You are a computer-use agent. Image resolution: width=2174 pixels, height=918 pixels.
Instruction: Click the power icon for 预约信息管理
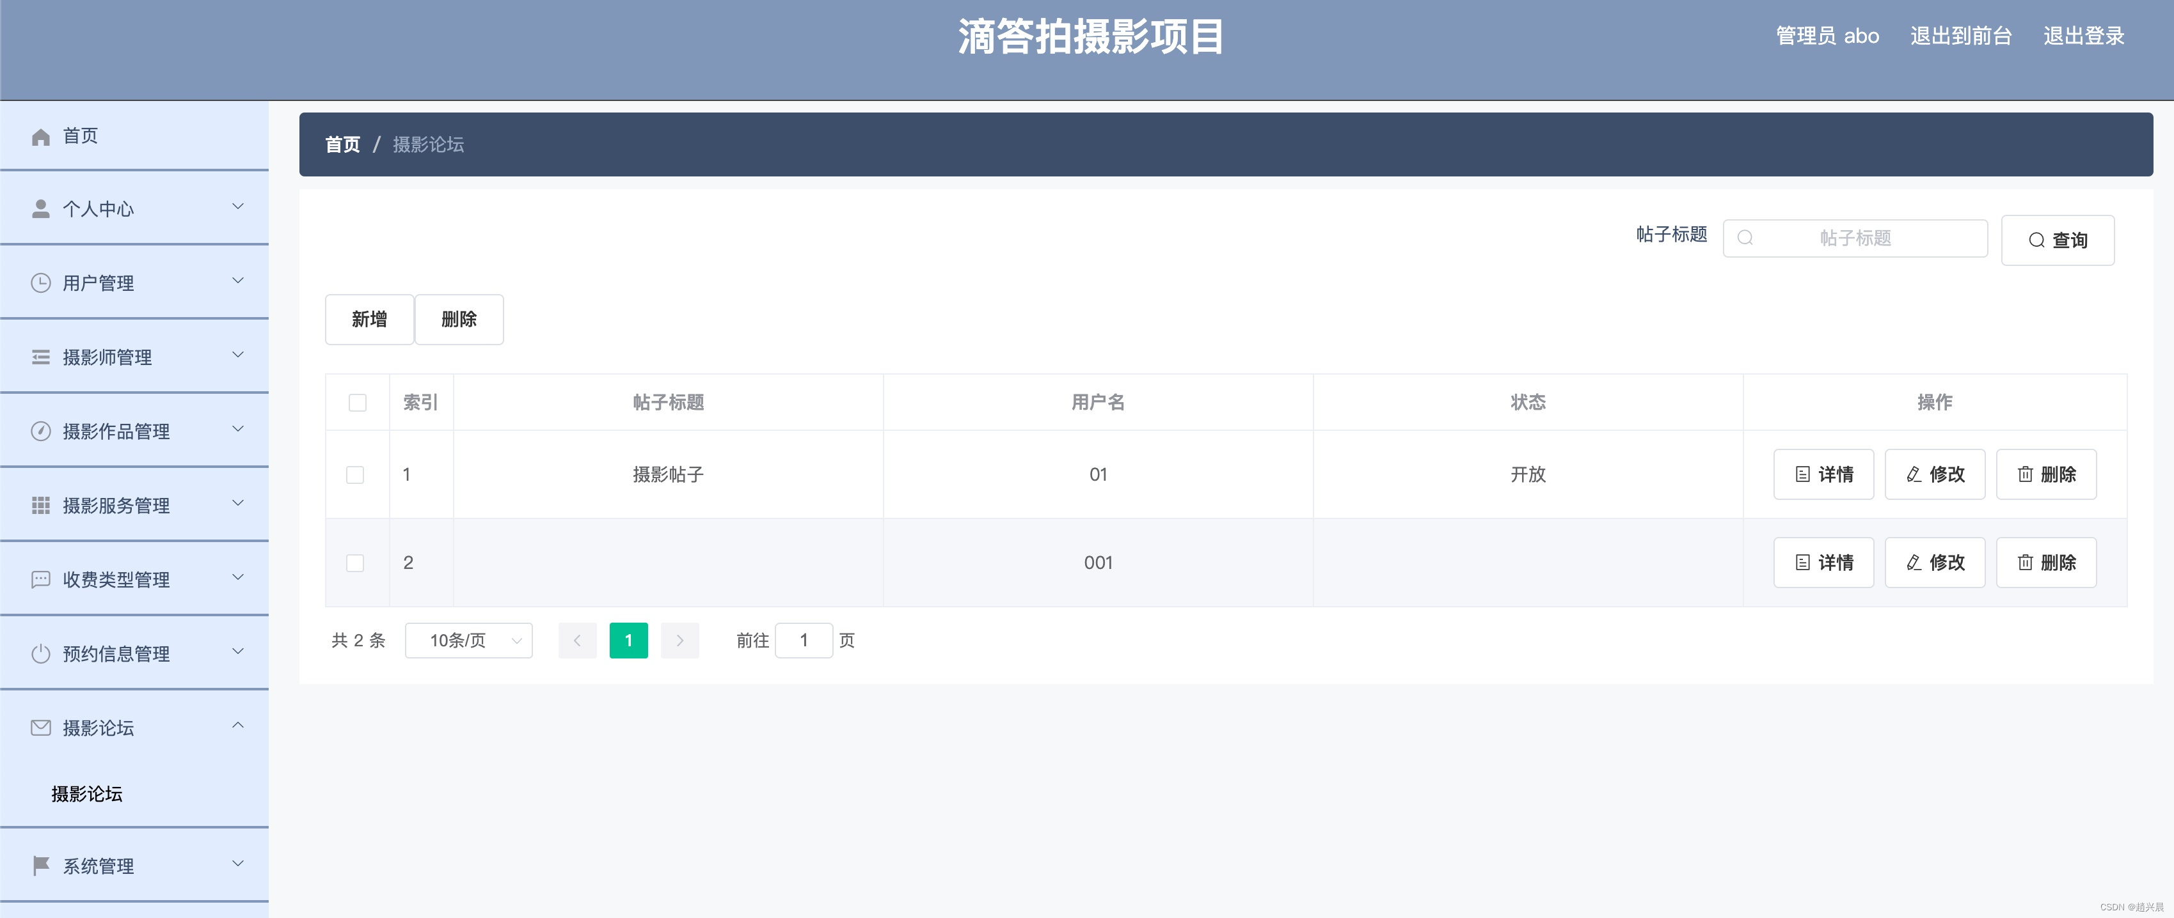[x=40, y=654]
